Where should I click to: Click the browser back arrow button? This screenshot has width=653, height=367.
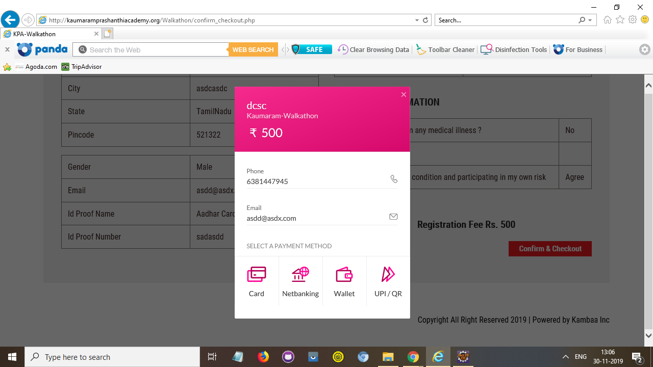[x=10, y=20]
